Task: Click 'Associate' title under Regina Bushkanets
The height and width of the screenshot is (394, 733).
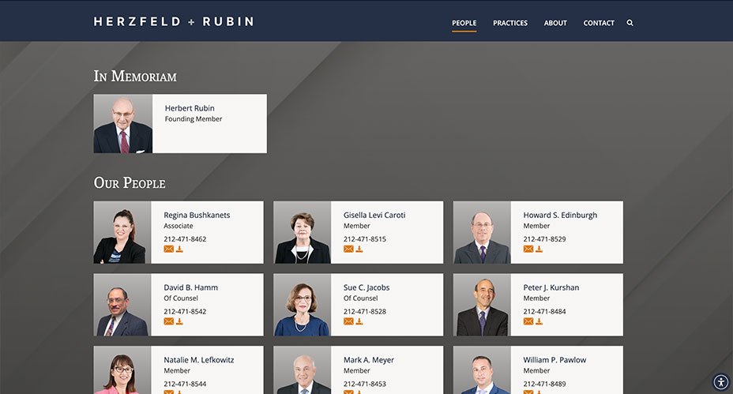Action: coord(178,226)
